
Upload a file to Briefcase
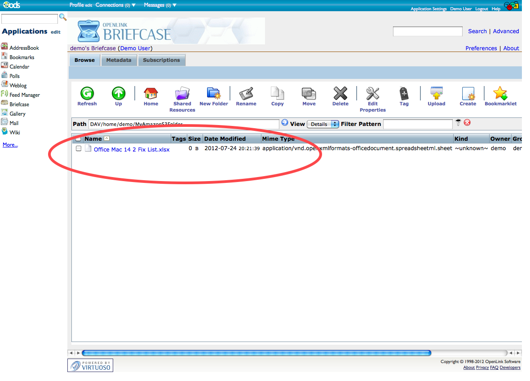[436, 94]
